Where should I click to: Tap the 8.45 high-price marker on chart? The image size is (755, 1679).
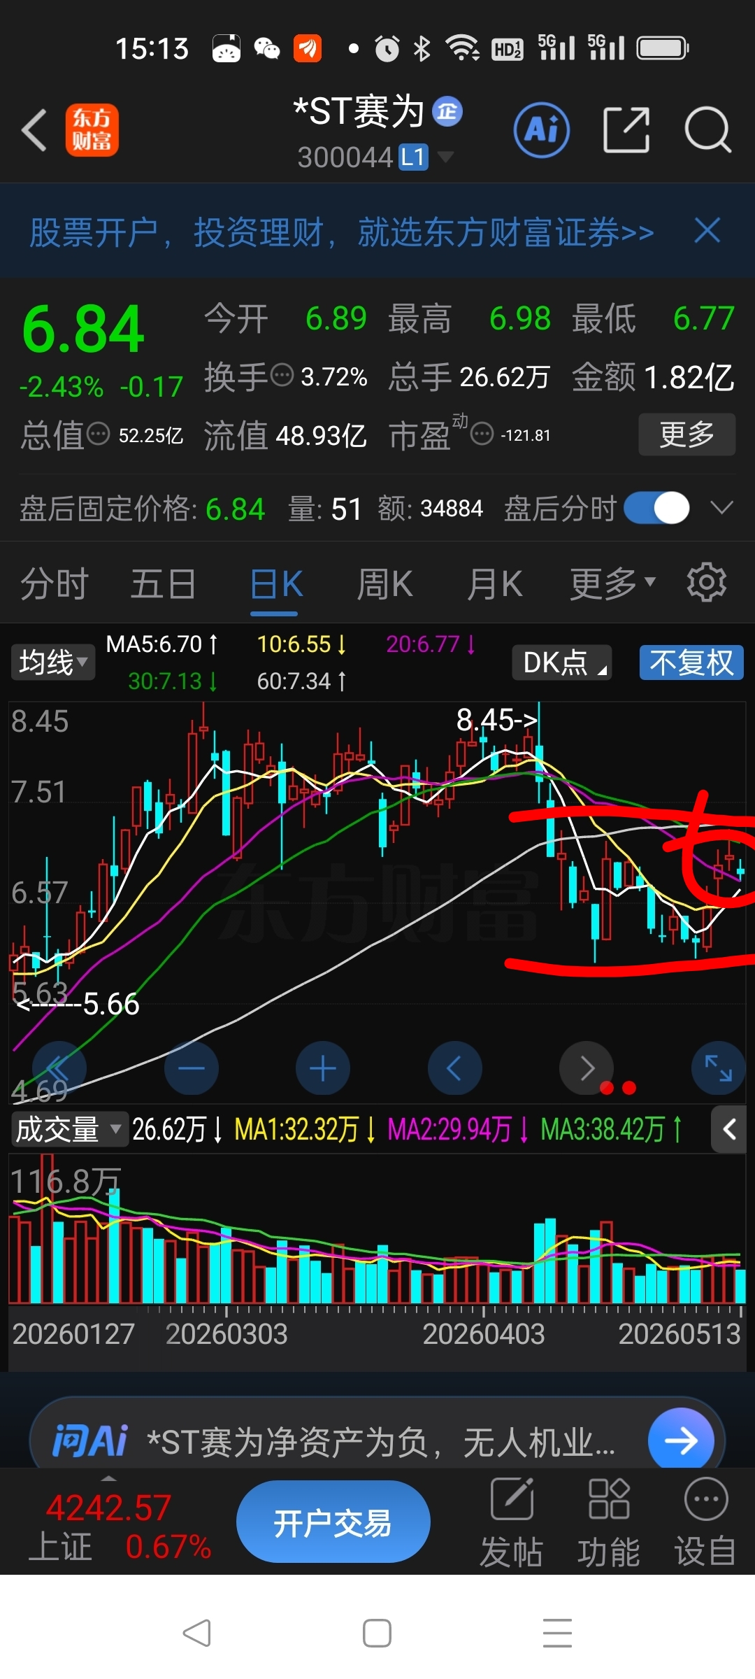[497, 720]
